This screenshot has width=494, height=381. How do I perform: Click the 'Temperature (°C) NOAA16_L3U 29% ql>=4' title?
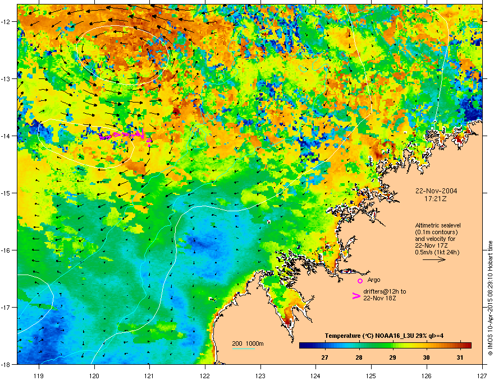[x=385, y=336]
